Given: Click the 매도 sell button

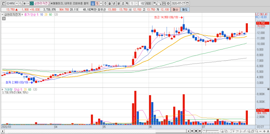Looking at the screenshot, I should [185, 9].
